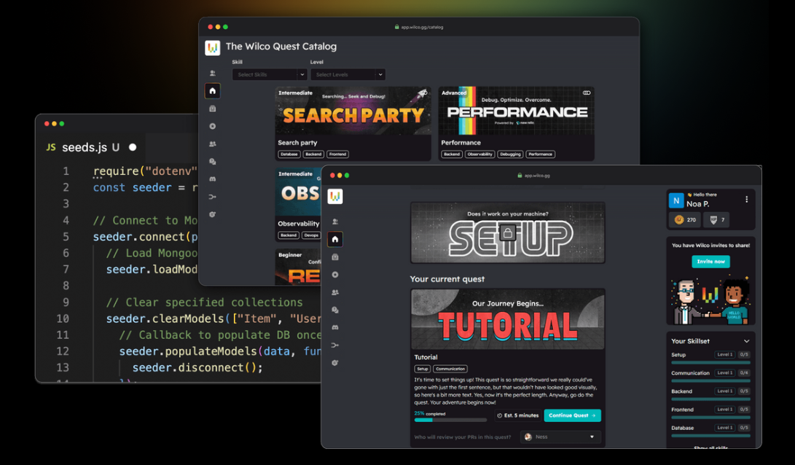Click the coin balance showing 270
This screenshot has width=795, height=465.
pos(685,219)
